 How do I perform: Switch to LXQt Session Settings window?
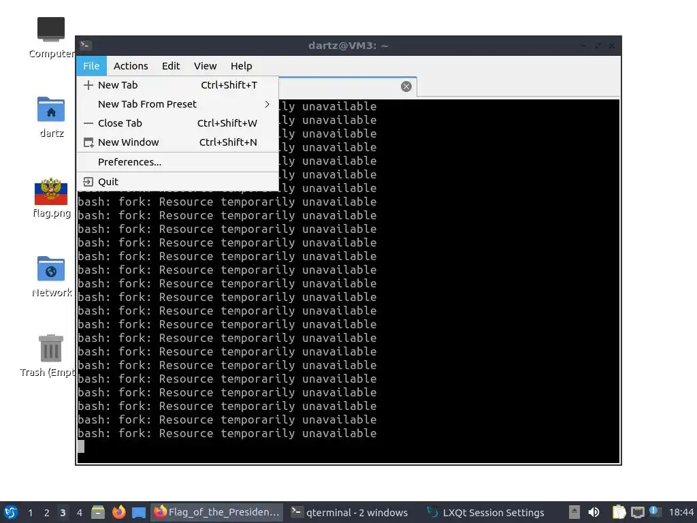point(486,512)
